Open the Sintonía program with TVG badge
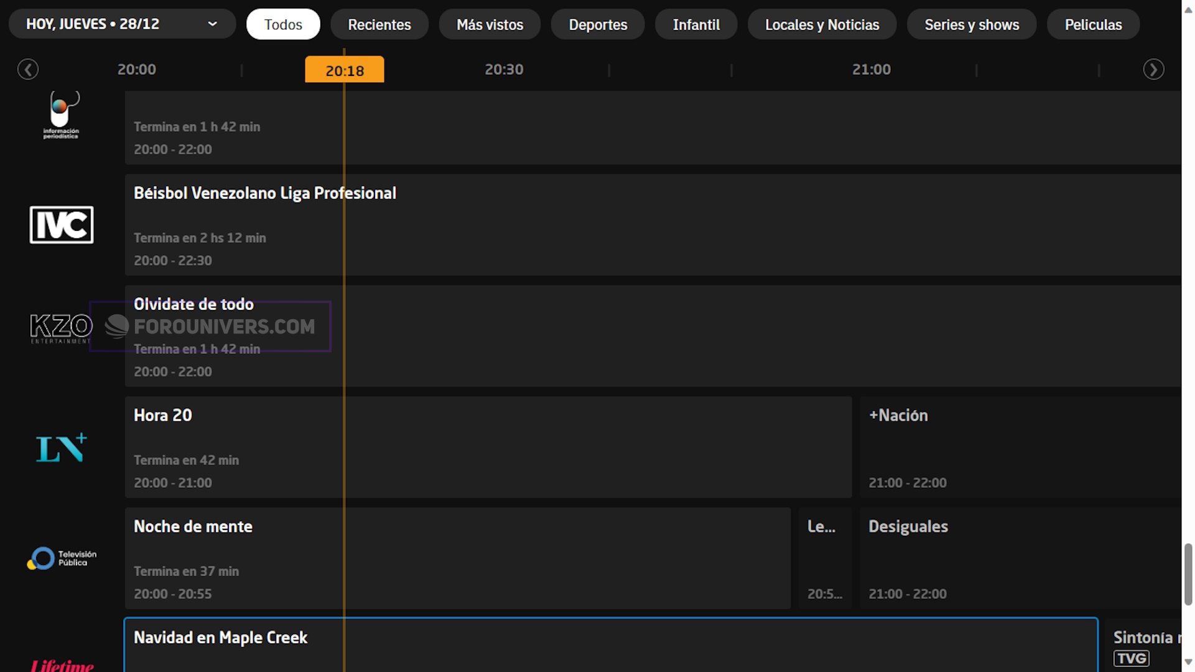 [x=1143, y=645]
